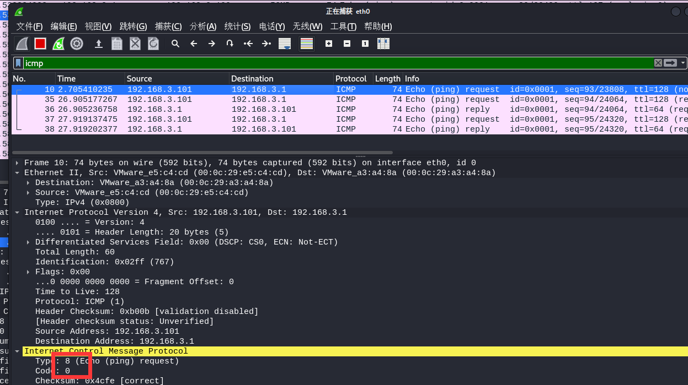Sort packets by the No. column header

pos(33,79)
